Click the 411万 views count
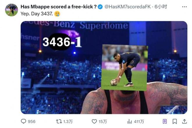The width and height of the screenshot is (192, 128). pos(139,122)
